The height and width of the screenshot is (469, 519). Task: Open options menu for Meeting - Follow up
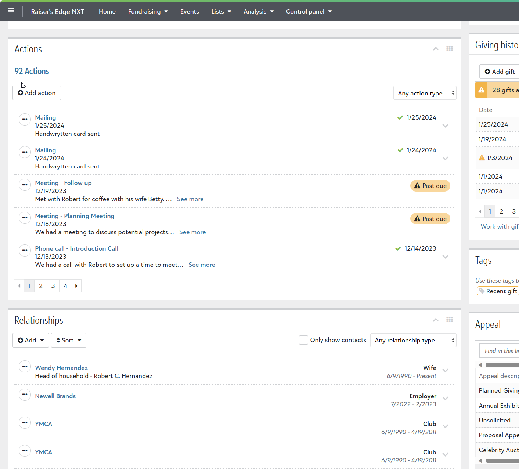coord(25,185)
